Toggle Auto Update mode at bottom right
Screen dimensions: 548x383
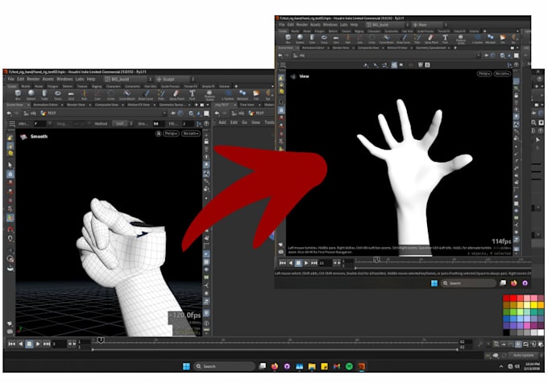pos(523,355)
